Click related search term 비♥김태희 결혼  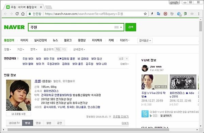(x=66, y=59)
